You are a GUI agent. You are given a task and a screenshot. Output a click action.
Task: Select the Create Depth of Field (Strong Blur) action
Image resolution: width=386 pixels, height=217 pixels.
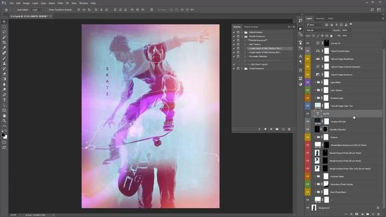(265, 52)
